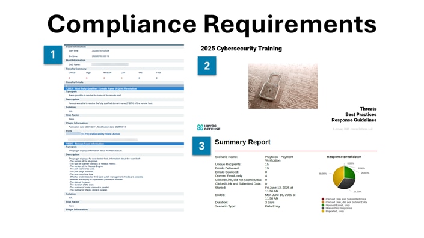
Task: Click the "Scenario Name:" label
Action: coord(226,157)
